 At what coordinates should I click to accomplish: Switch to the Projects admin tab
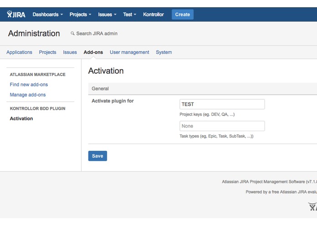(47, 52)
